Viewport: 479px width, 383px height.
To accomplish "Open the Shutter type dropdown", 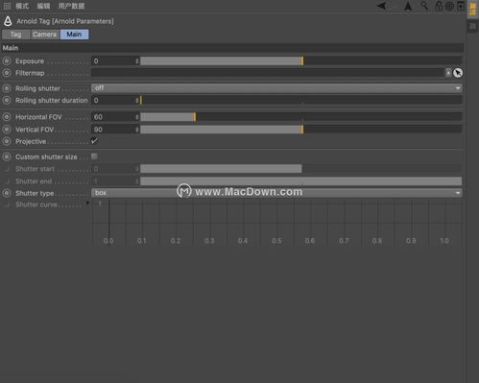I will click(276, 193).
